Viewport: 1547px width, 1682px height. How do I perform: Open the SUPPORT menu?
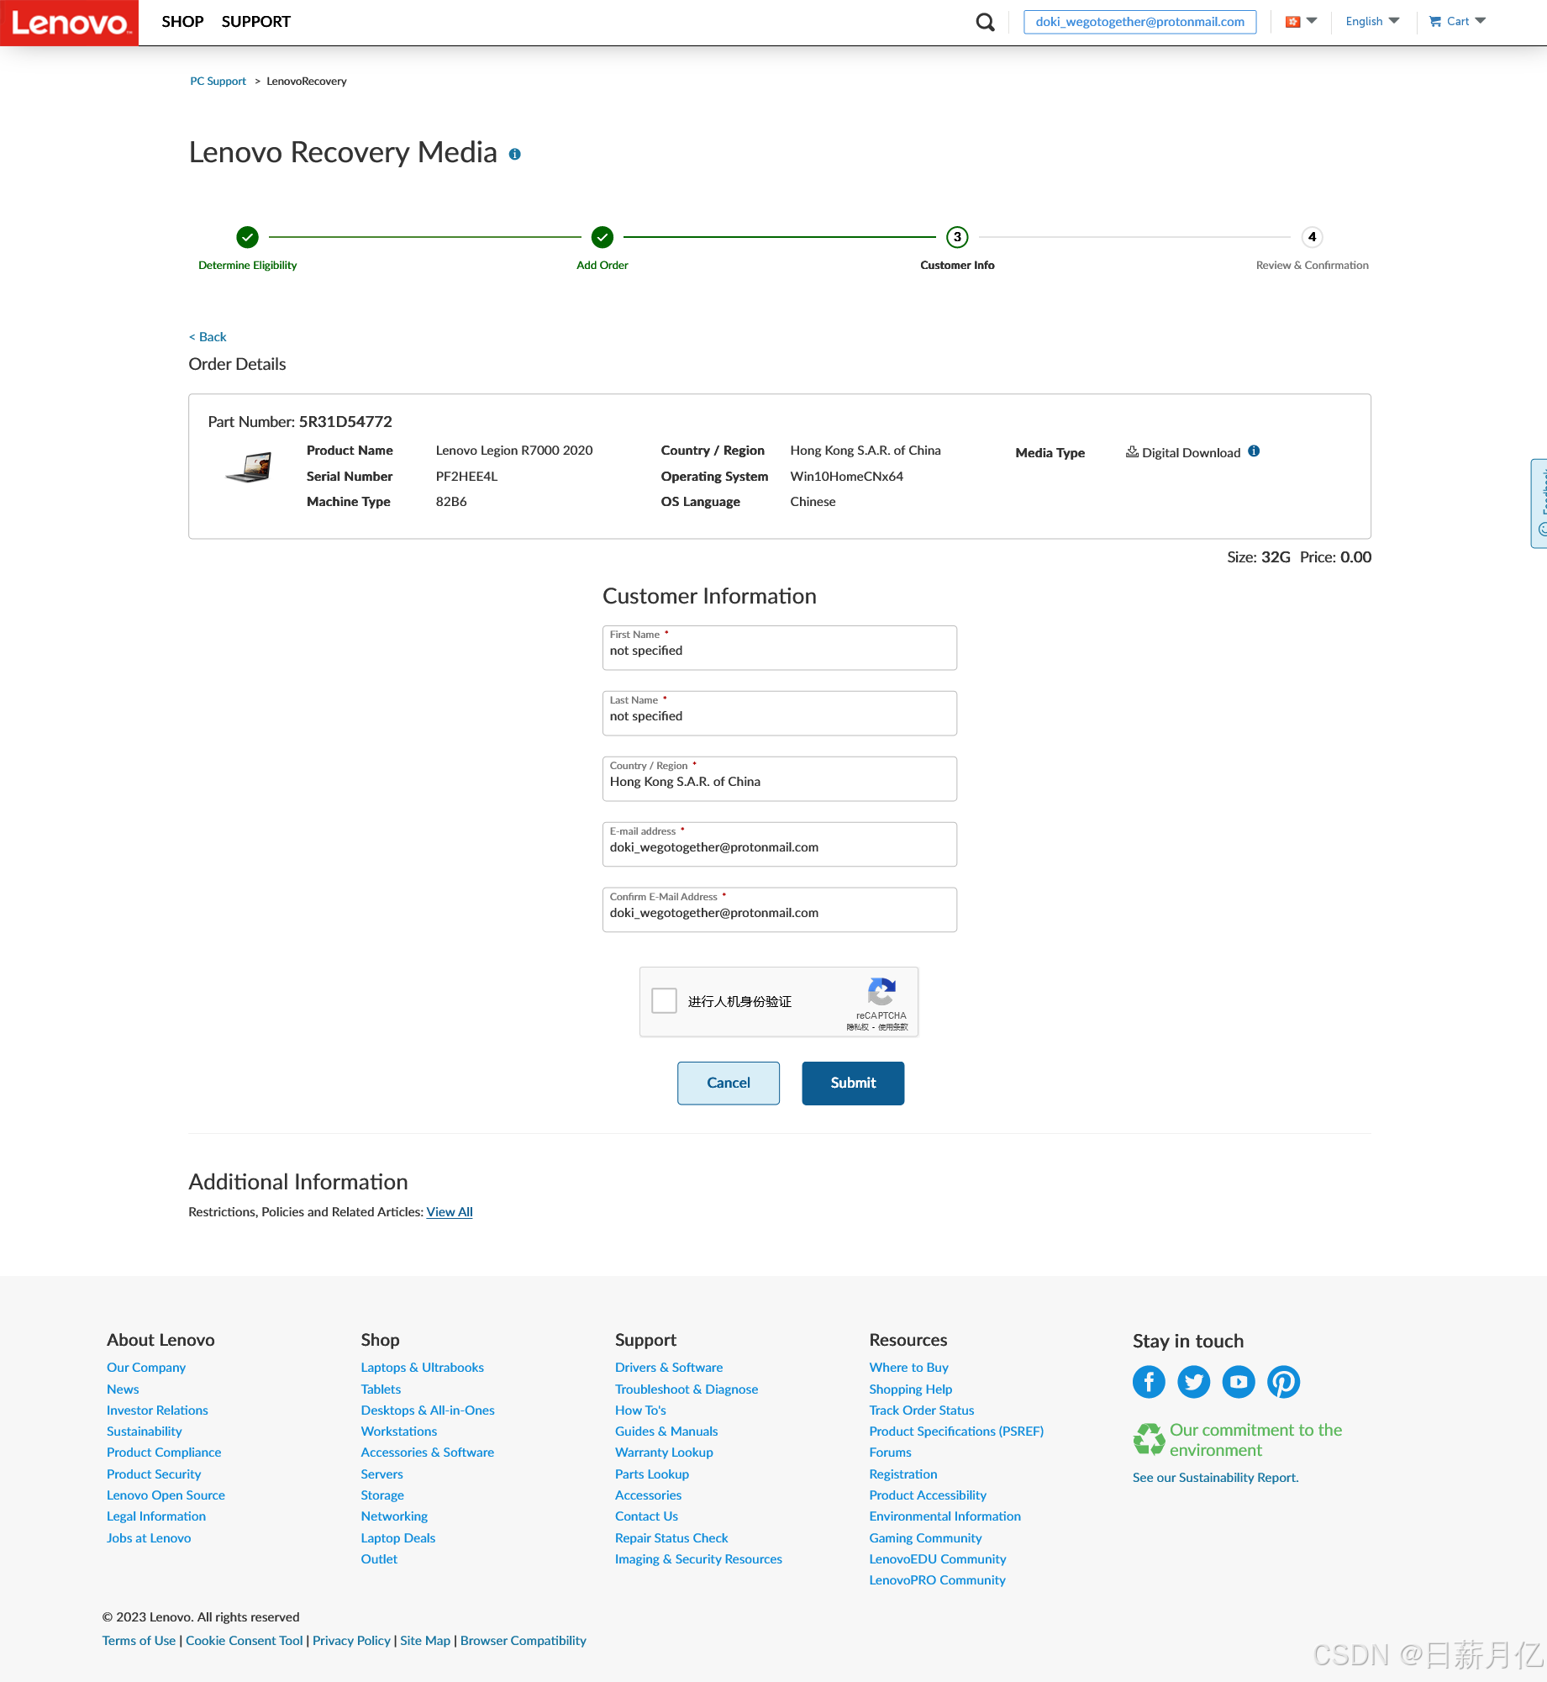coord(255,22)
